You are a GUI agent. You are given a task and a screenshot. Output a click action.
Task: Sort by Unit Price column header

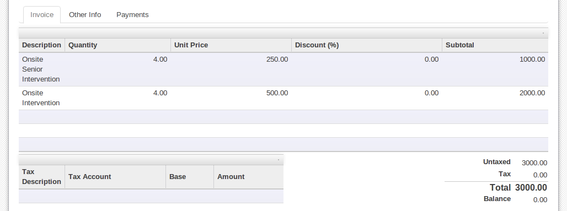[x=231, y=45]
